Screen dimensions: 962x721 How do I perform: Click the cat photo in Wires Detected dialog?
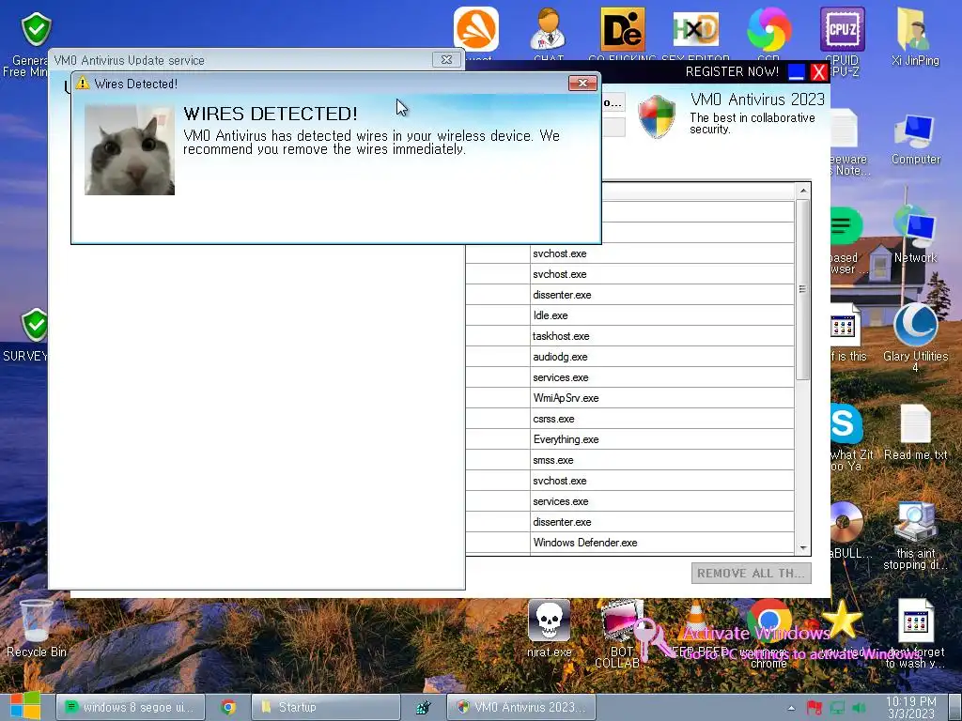(x=130, y=150)
